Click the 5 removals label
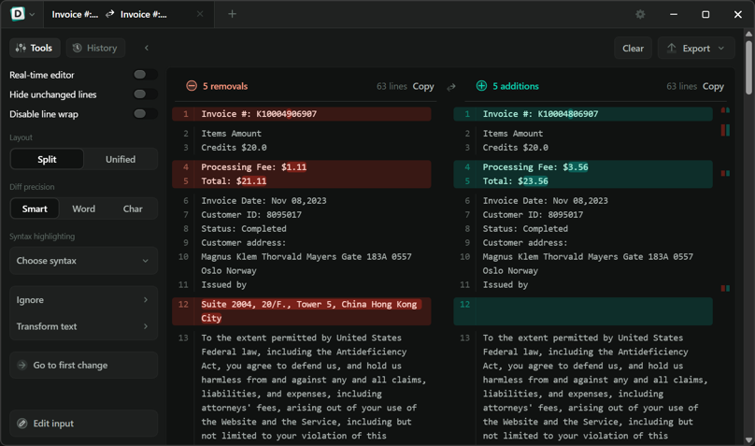Image resolution: width=755 pixels, height=446 pixels. (225, 86)
